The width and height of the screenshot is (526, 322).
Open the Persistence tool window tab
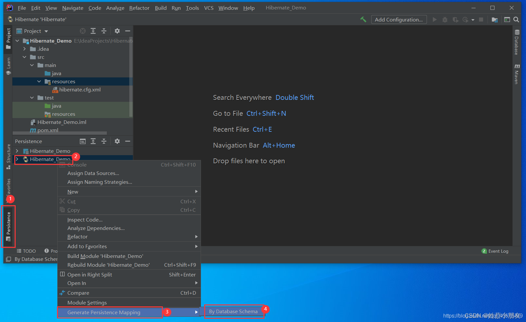[x=8, y=226]
